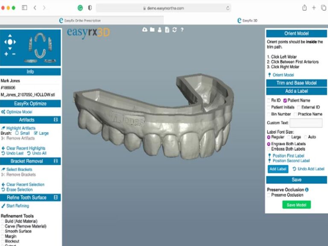Image resolution: width=328 pixels, height=246 pixels.
Task: Click the zoom in plus icon
Action: [6, 54]
